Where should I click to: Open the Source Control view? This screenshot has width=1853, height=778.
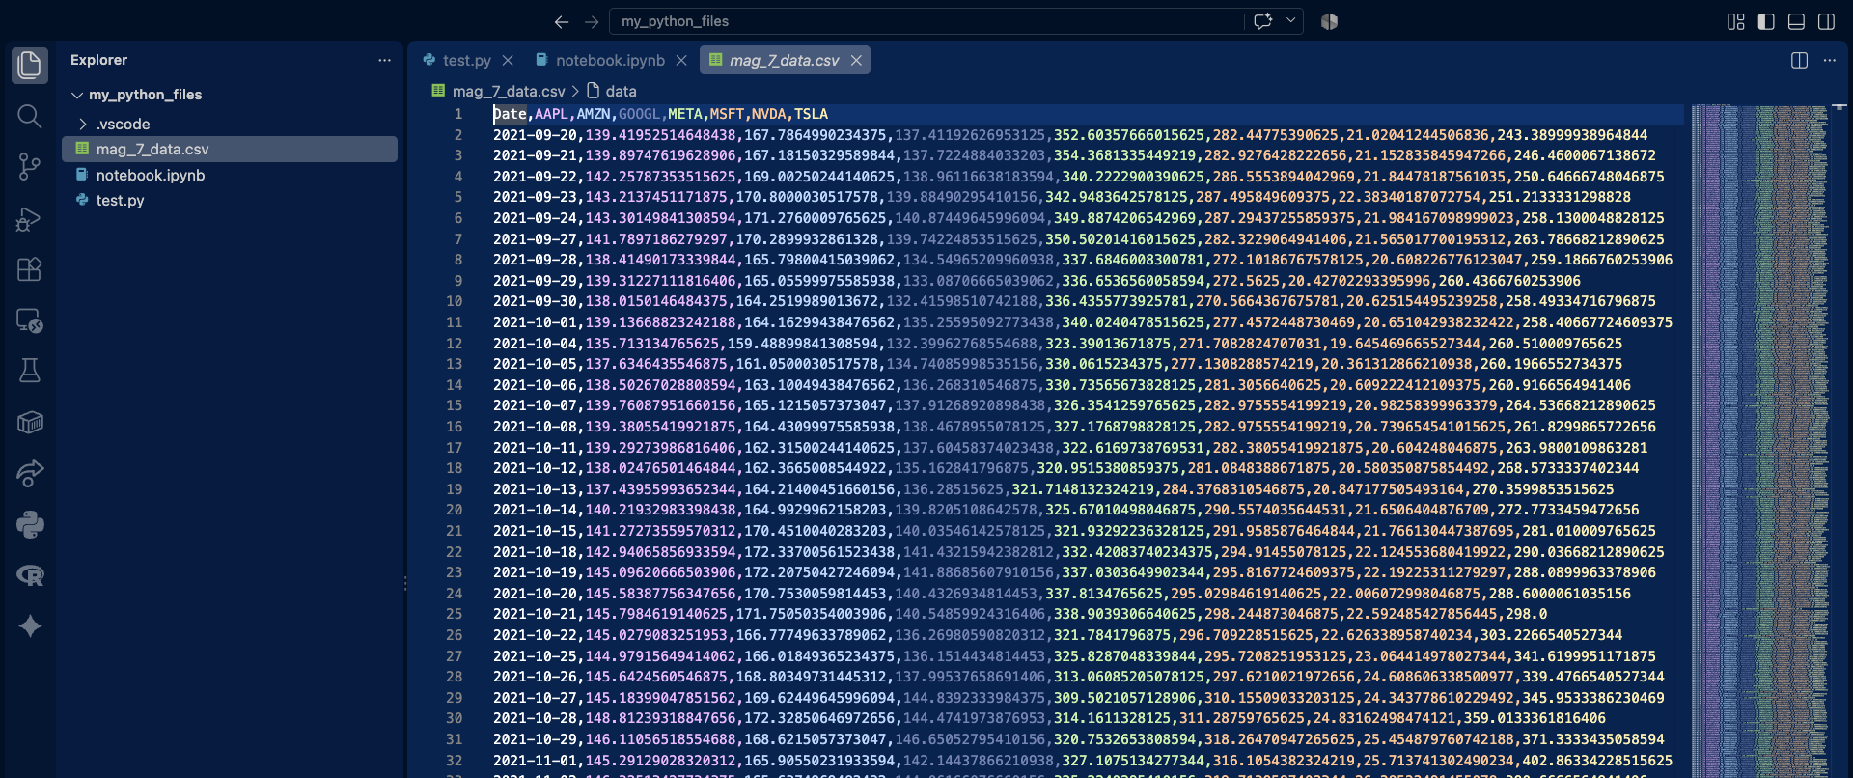point(30,167)
